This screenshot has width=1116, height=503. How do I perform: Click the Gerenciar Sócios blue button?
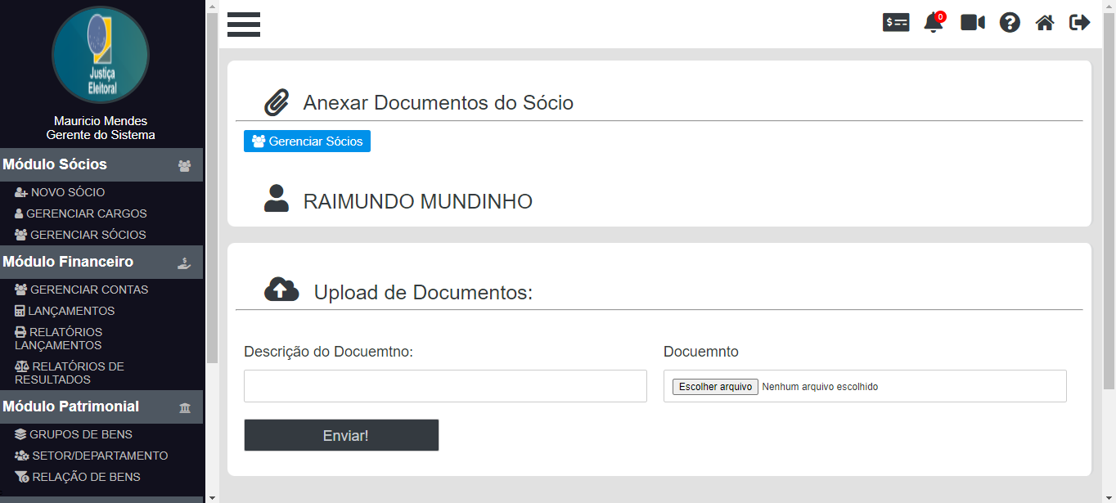coord(307,141)
